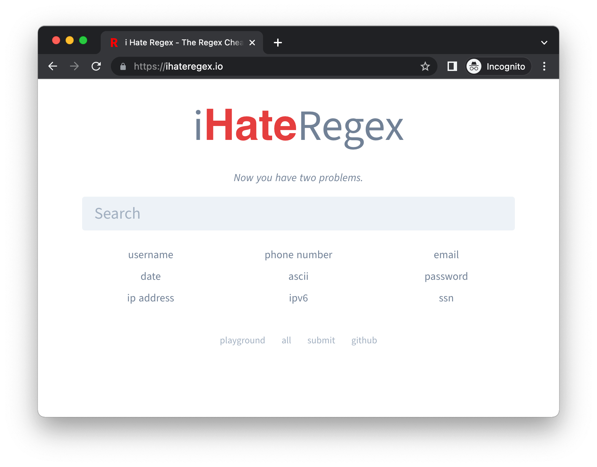The image size is (597, 467).
Task: Visit the github link in footer
Action: tap(364, 340)
